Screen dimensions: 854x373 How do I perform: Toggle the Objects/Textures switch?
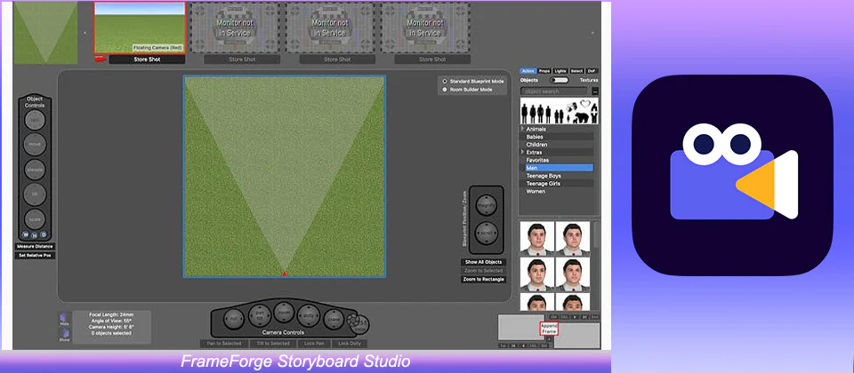click(559, 80)
